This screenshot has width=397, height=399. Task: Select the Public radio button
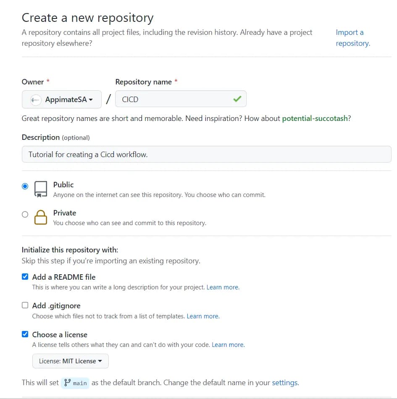[x=25, y=186]
